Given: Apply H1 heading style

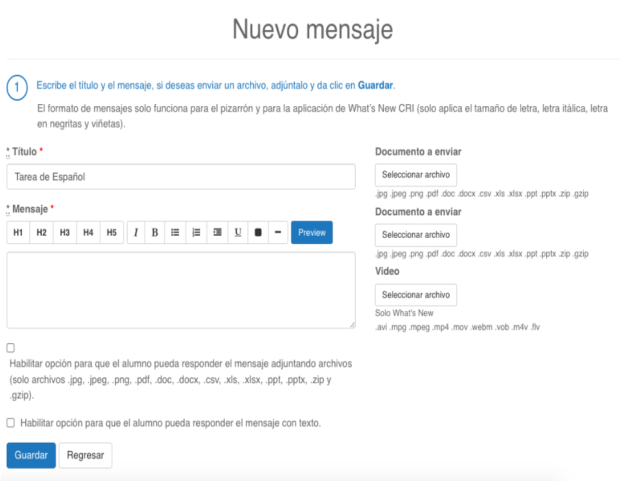Looking at the screenshot, I should click(19, 233).
